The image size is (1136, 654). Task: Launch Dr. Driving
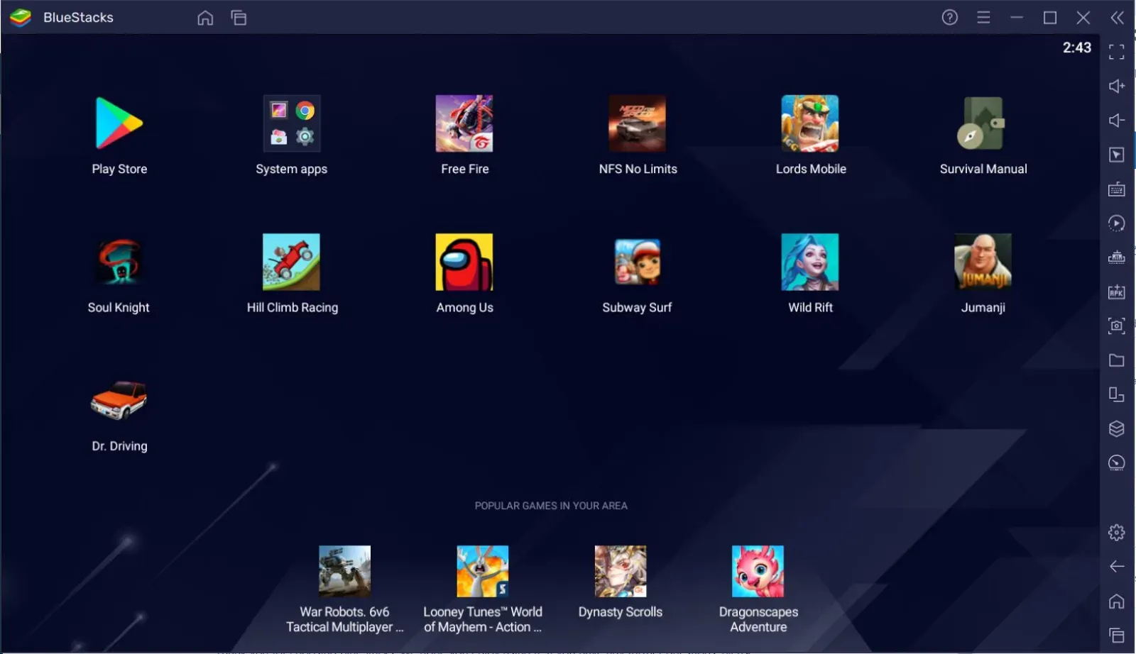119,400
